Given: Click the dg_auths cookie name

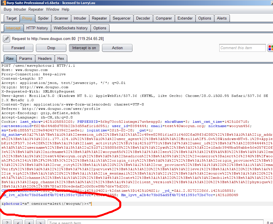Looking at the screenshot, I should 11,135.
